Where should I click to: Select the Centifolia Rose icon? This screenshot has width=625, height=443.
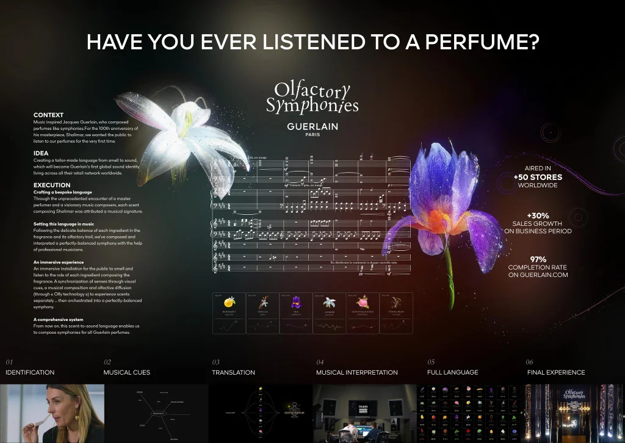pos(363,302)
